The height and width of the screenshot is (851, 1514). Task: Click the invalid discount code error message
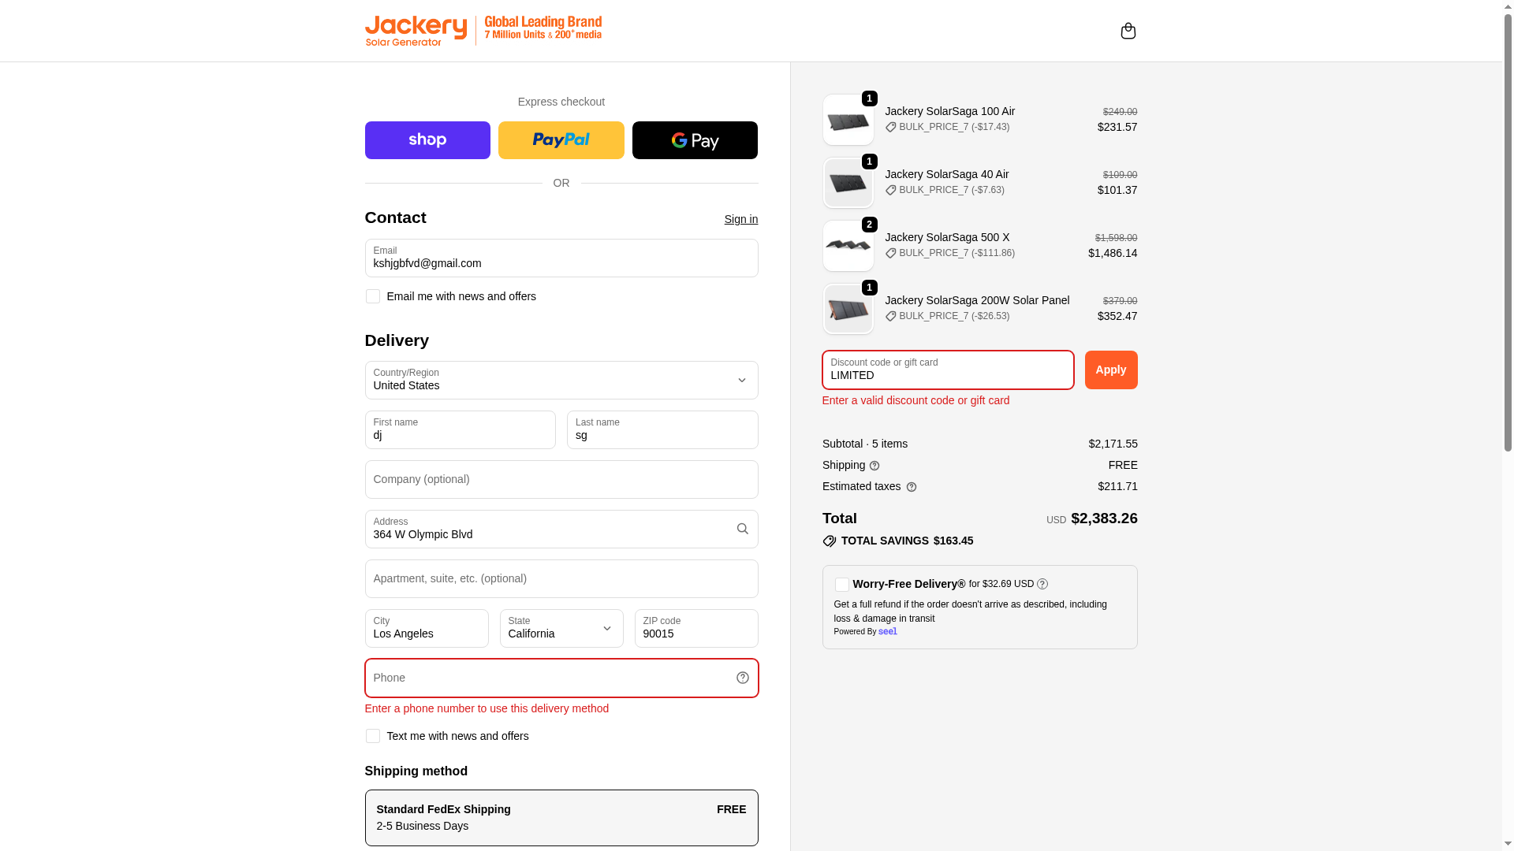pos(915,400)
